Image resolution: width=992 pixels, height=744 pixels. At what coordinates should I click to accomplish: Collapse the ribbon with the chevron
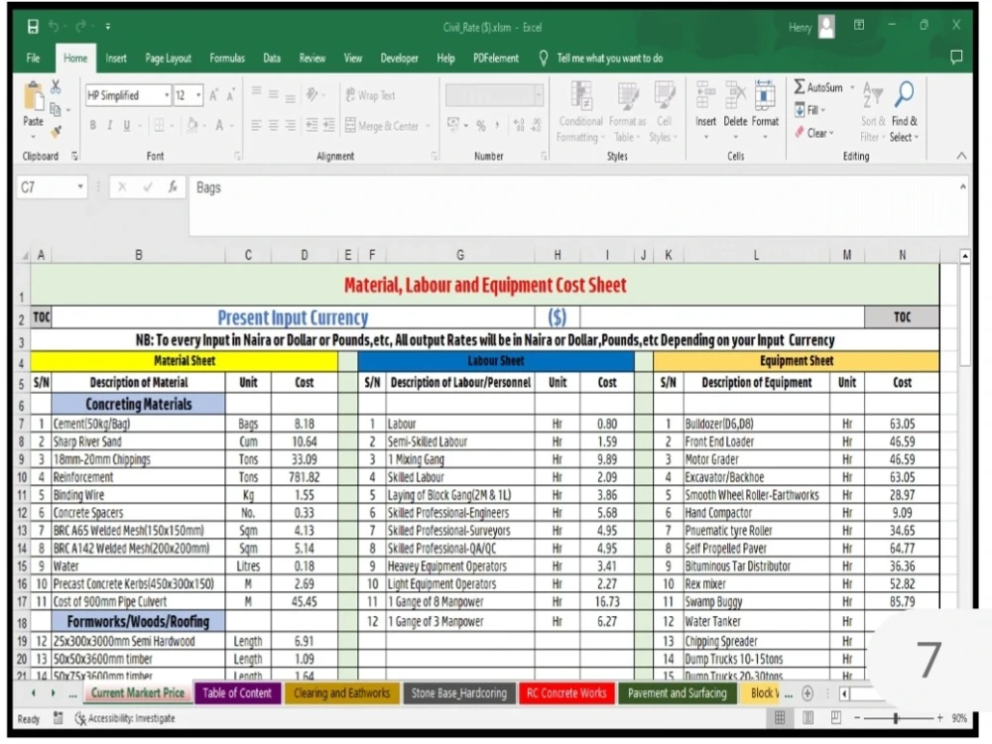[x=961, y=156]
